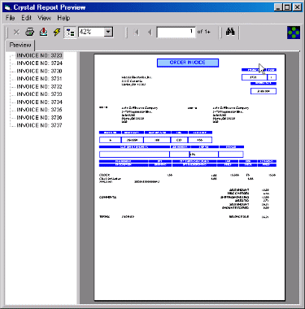
Task: Click the page number input field
Action: [x=176, y=33]
